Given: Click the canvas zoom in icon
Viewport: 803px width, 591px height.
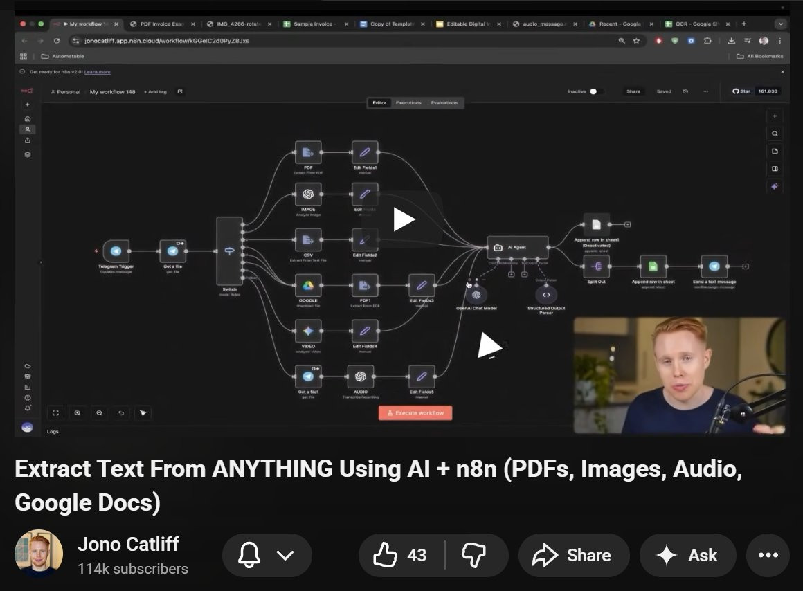Looking at the screenshot, I should 78,412.
